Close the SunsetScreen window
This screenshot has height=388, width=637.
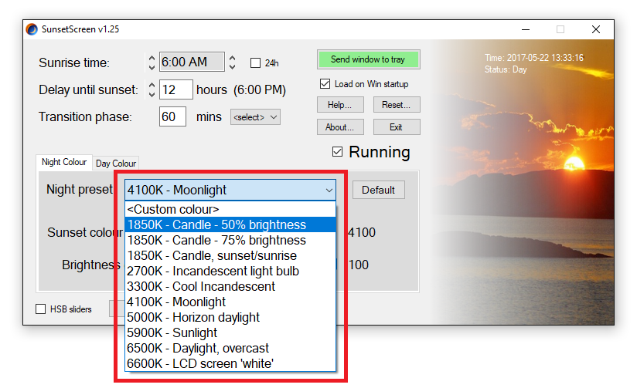pos(596,29)
